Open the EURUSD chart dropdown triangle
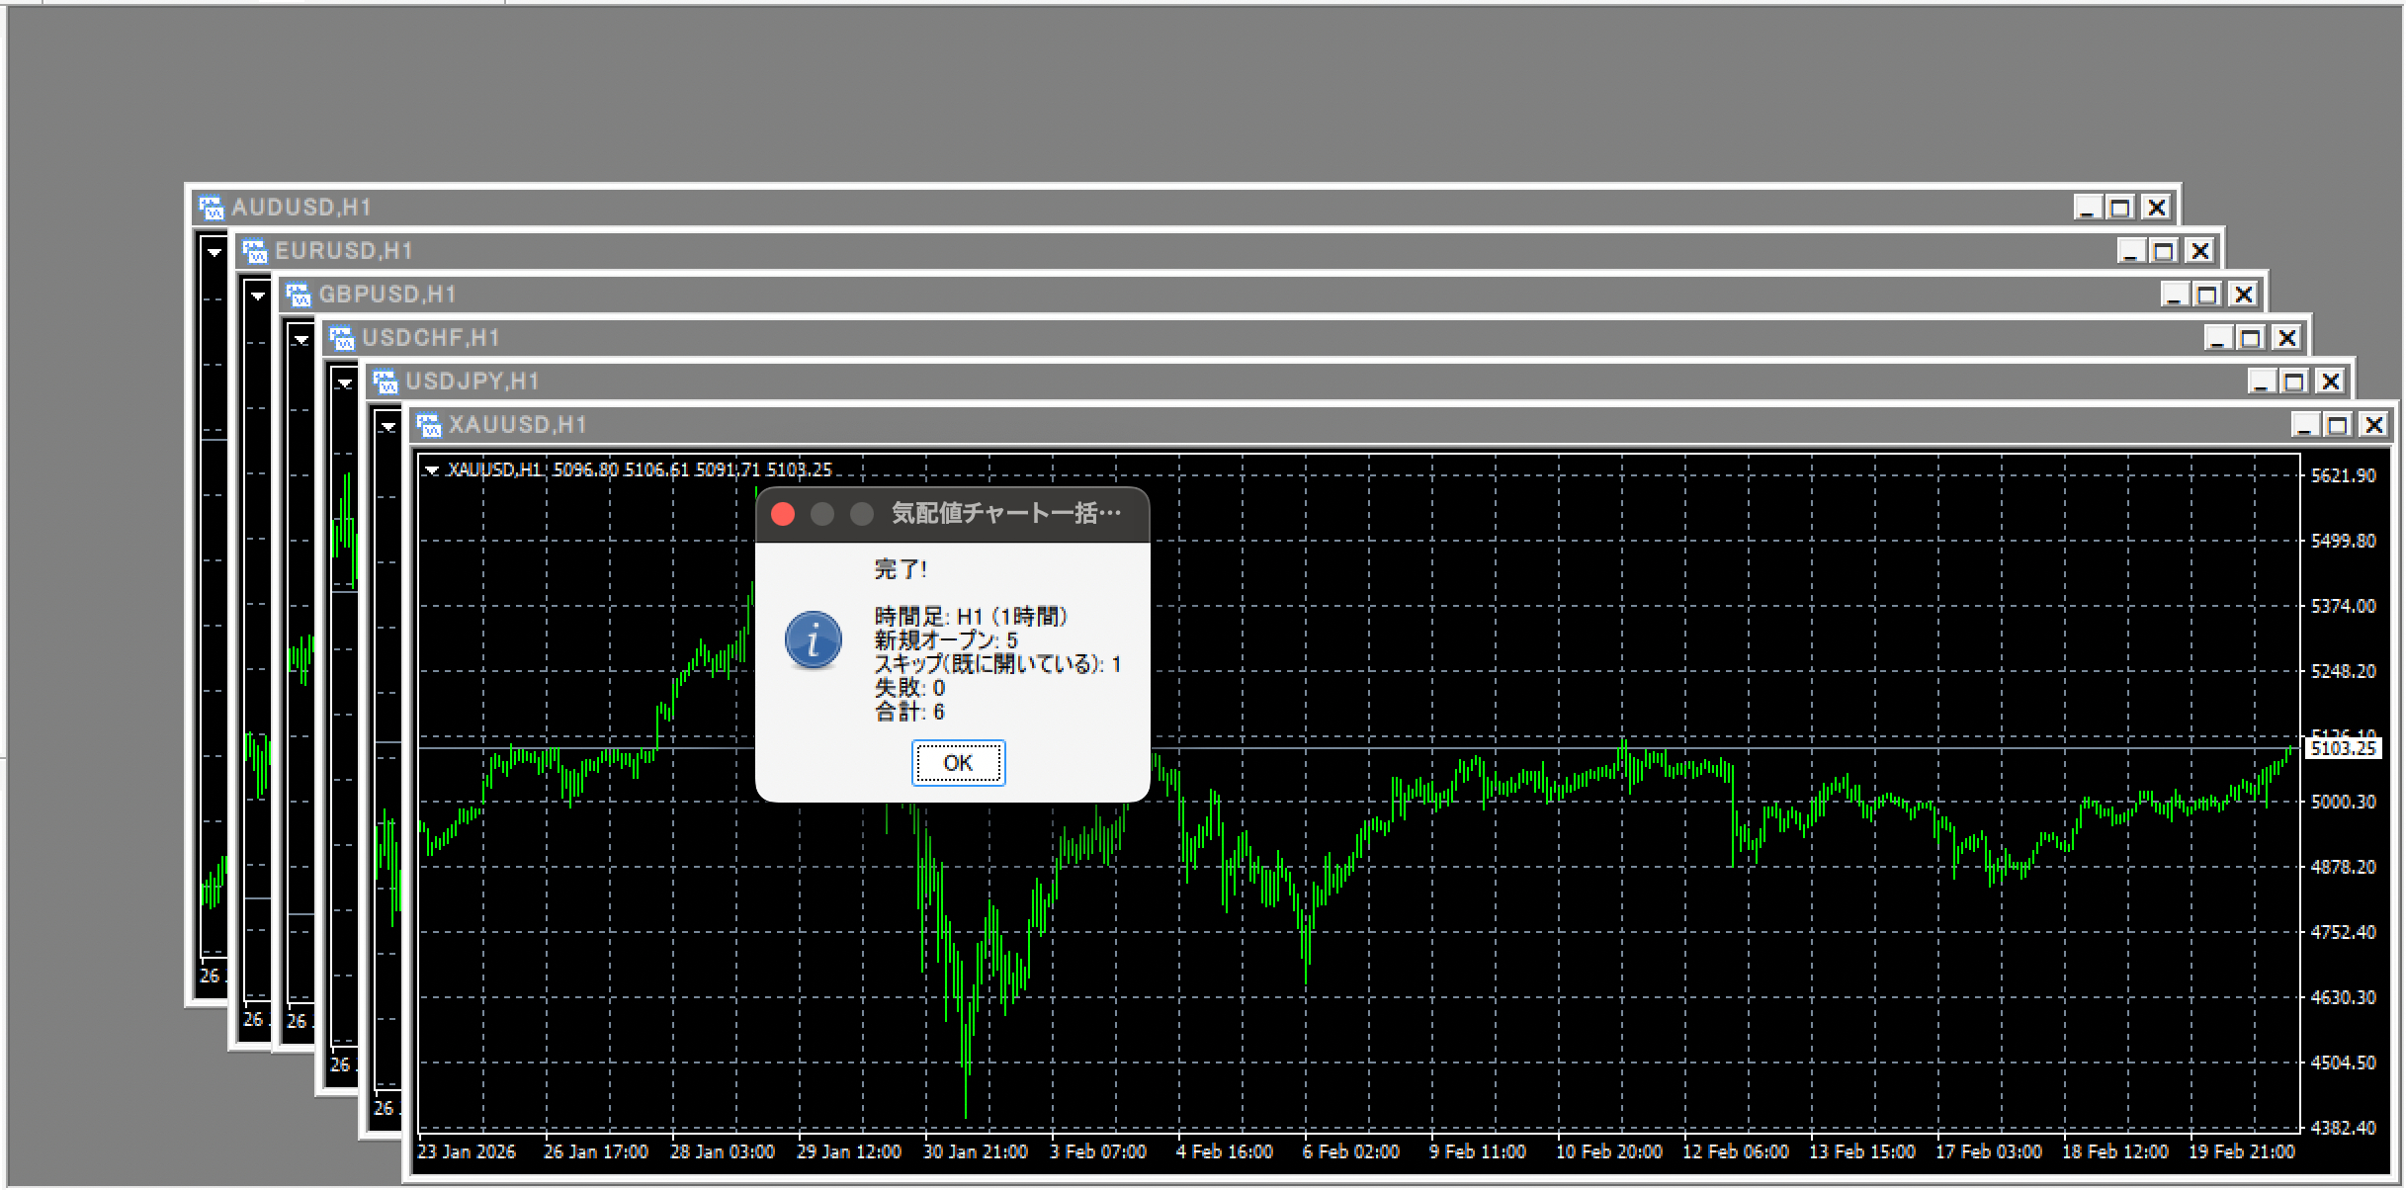Viewport: 2406px width, 1190px height. click(x=258, y=296)
